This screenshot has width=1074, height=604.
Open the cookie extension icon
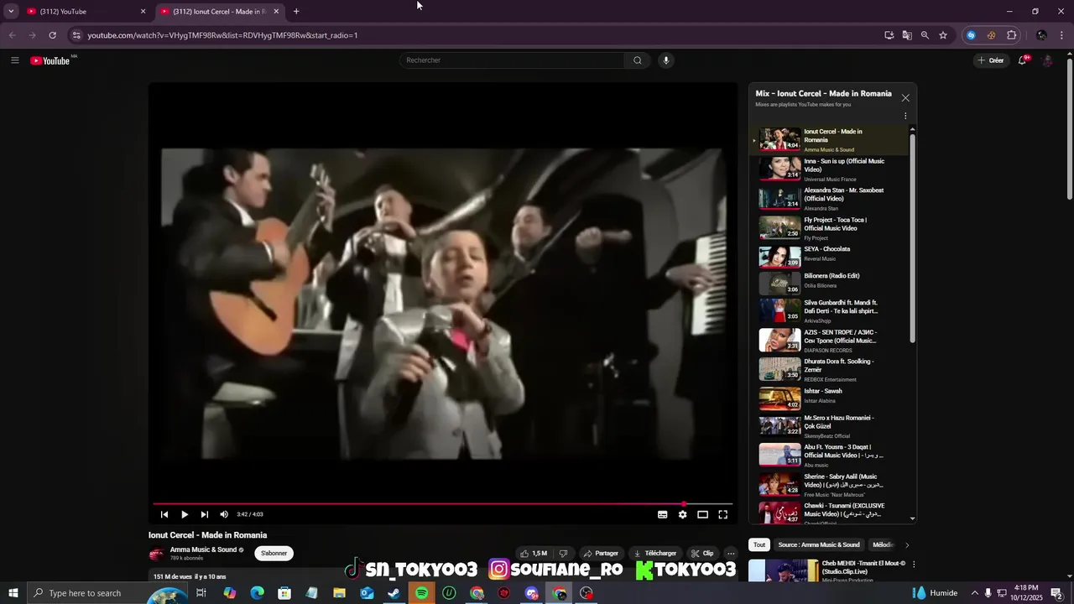[992, 35]
